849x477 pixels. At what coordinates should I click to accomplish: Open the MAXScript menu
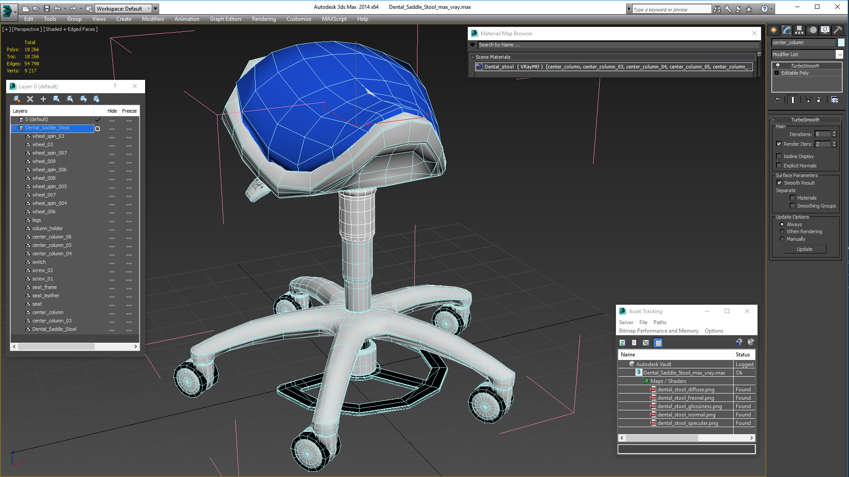coord(334,19)
